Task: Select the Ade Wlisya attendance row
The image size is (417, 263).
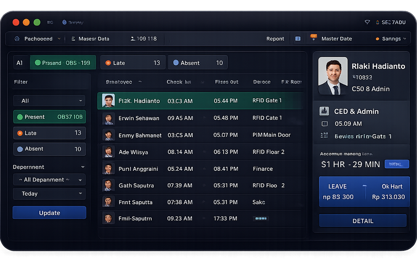Action: [x=200, y=152]
